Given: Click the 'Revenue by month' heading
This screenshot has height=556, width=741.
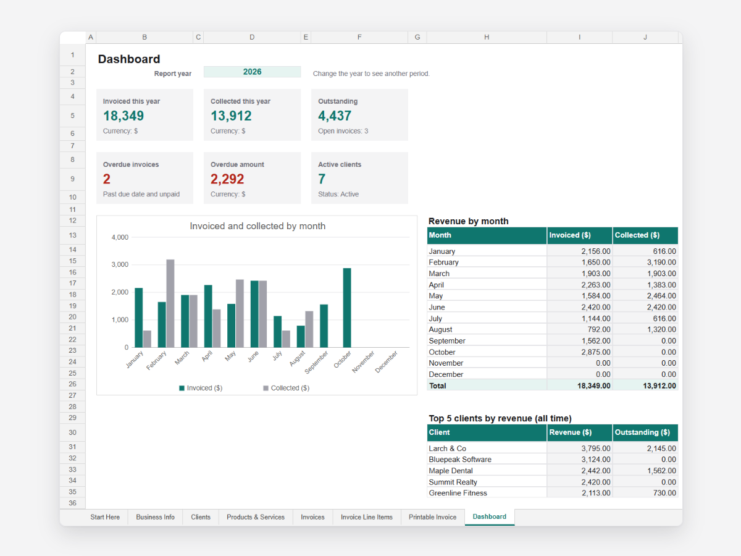Looking at the screenshot, I should (469, 221).
